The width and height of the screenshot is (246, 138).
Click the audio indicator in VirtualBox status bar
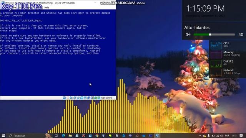[71, 98]
